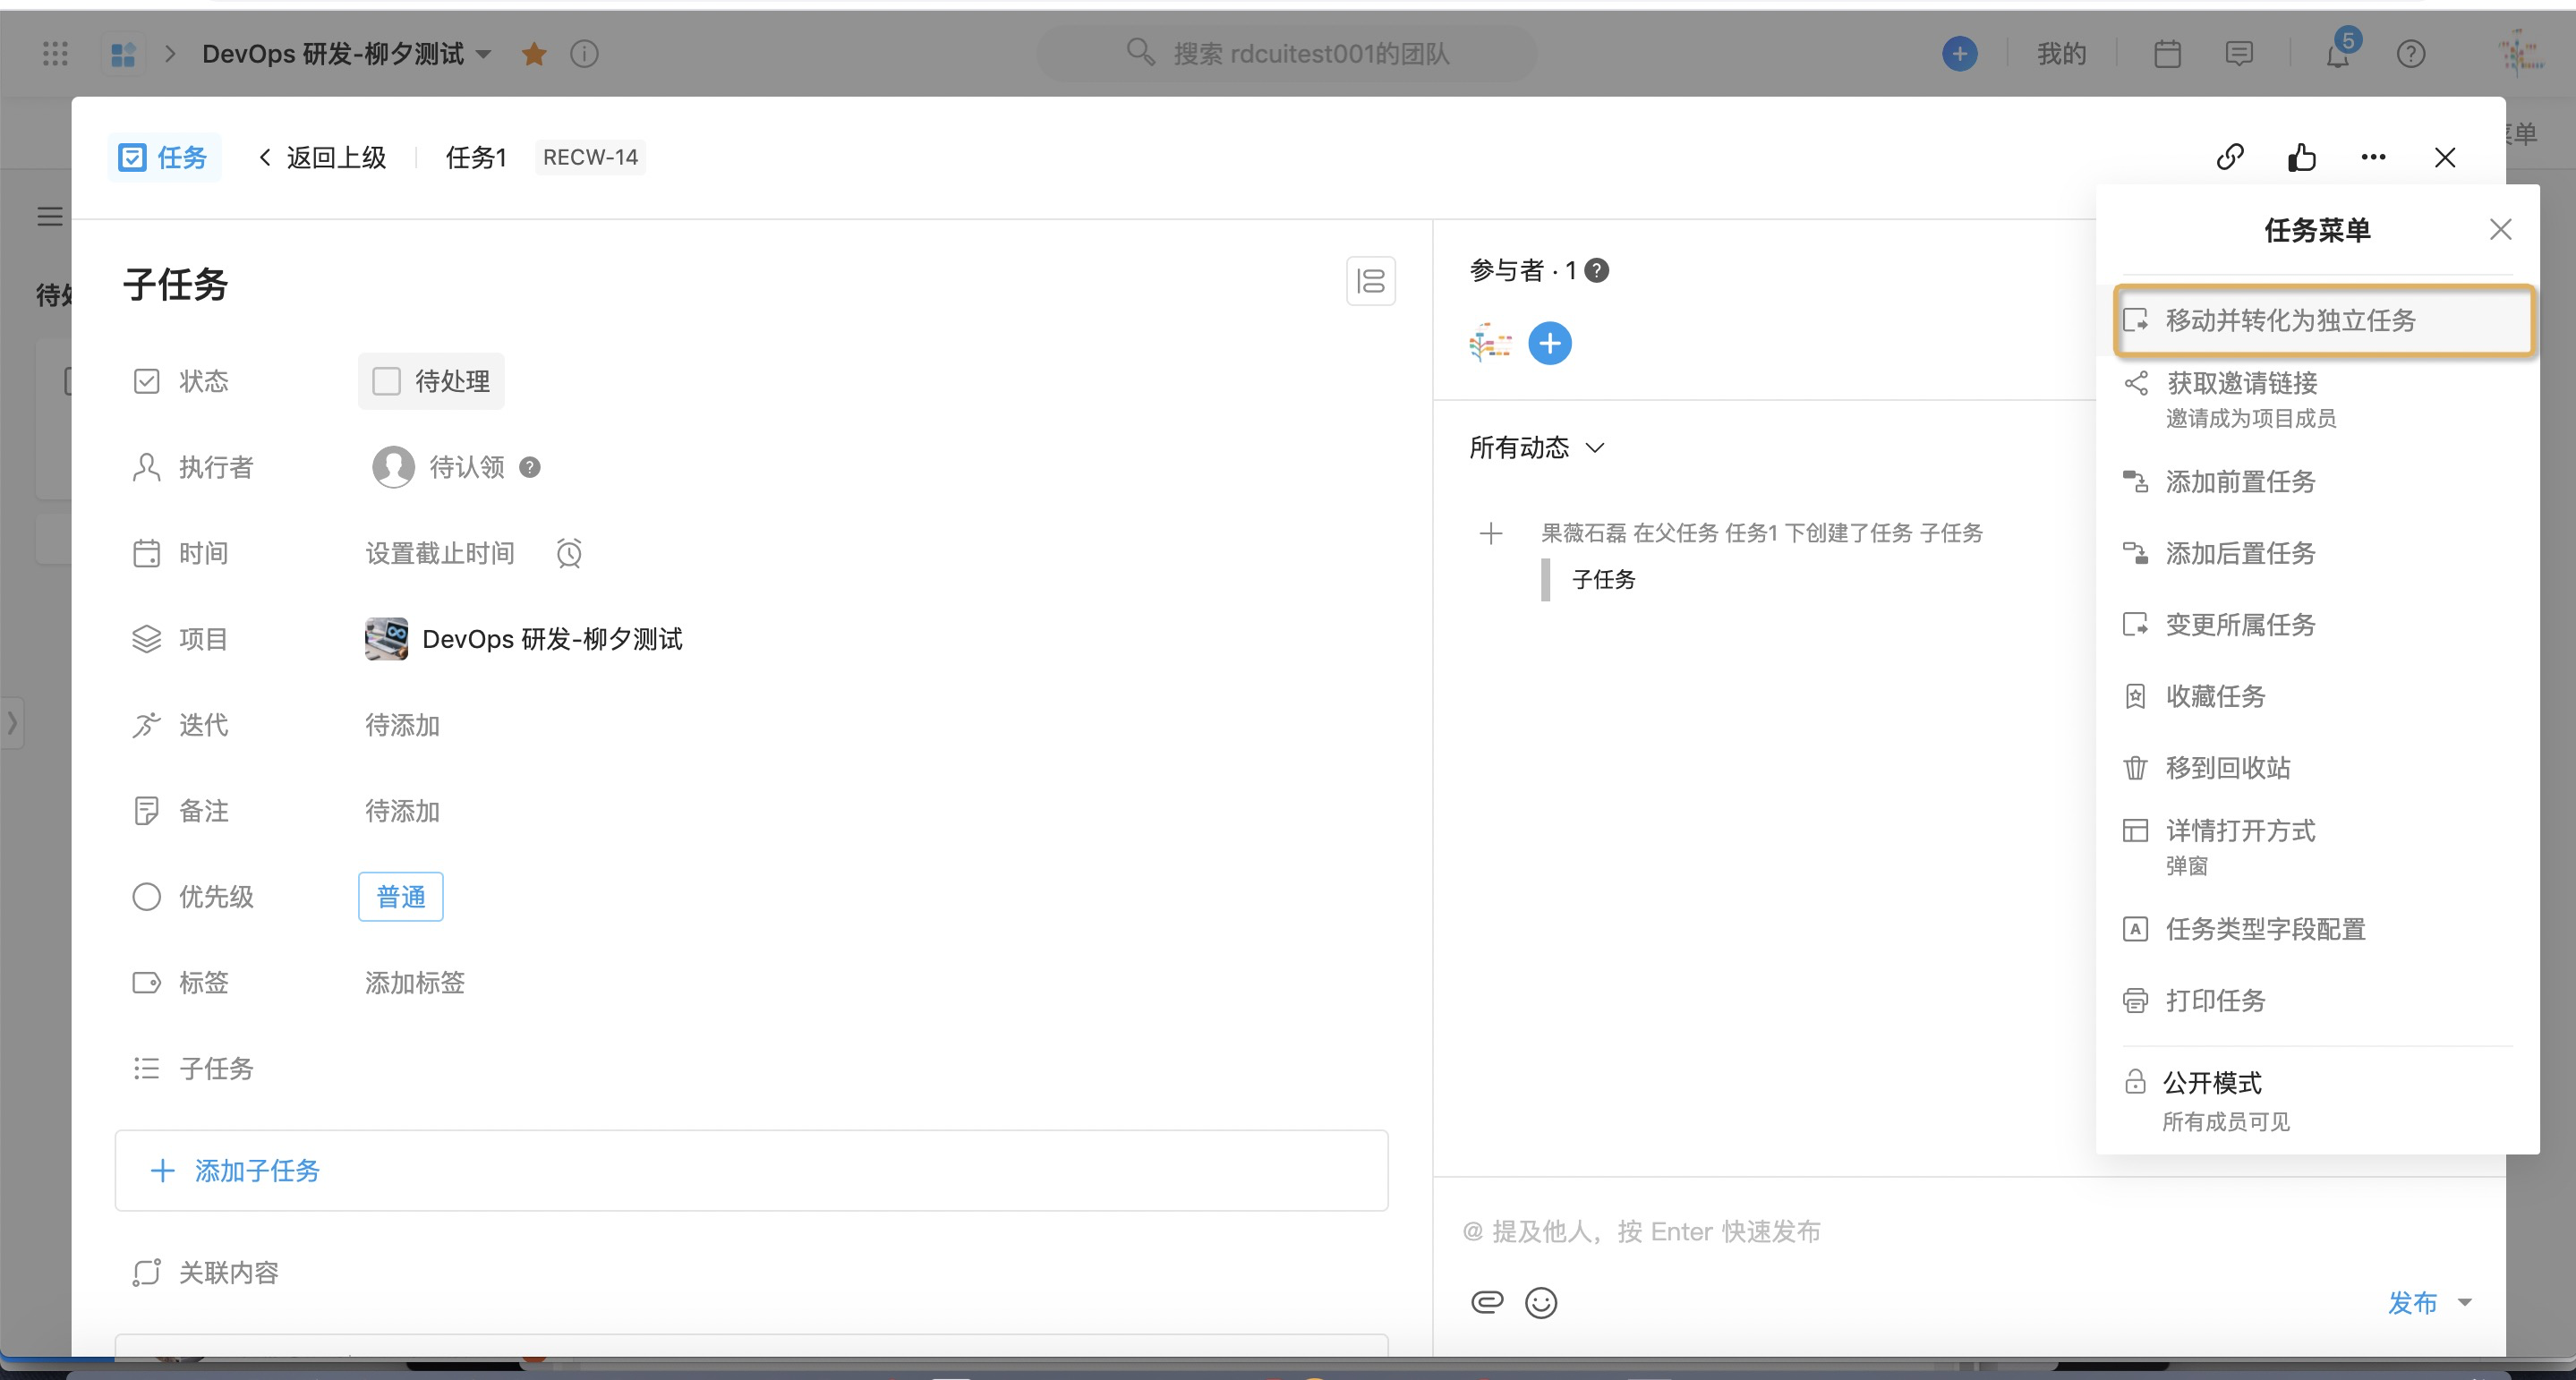
Task: Click the project workspace icon in header
Action: click(x=123, y=54)
